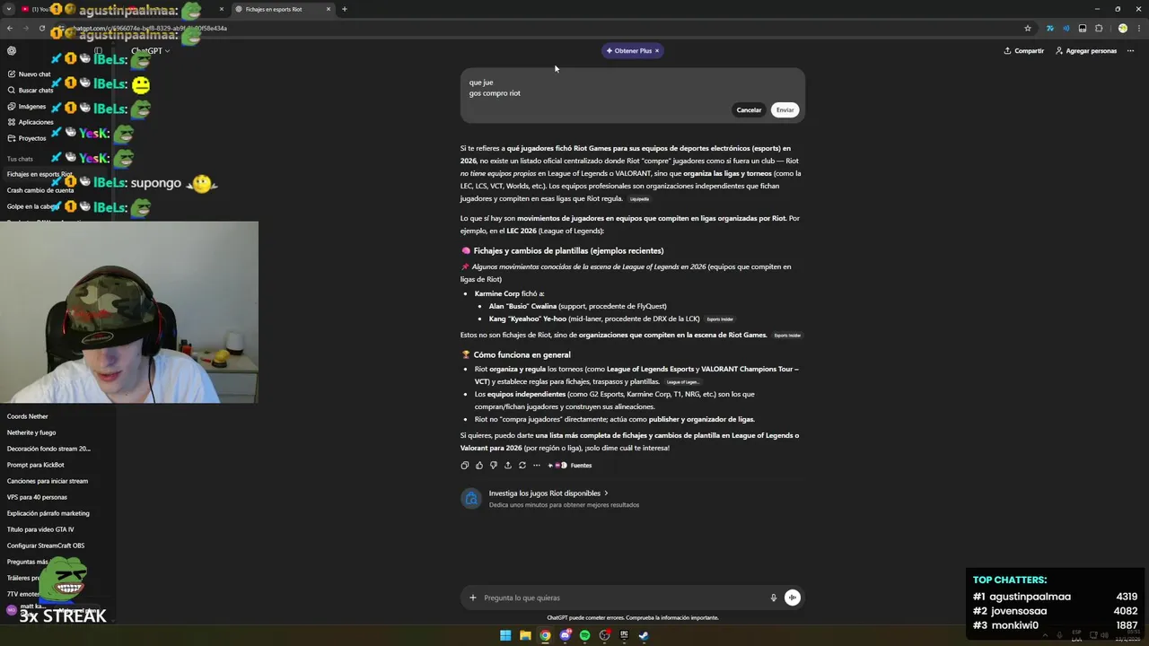Image resolution: width=1149 pixels, height=646 pixels.
Task: Collapse the 'Tus chats' section
Action: point(20,159)
